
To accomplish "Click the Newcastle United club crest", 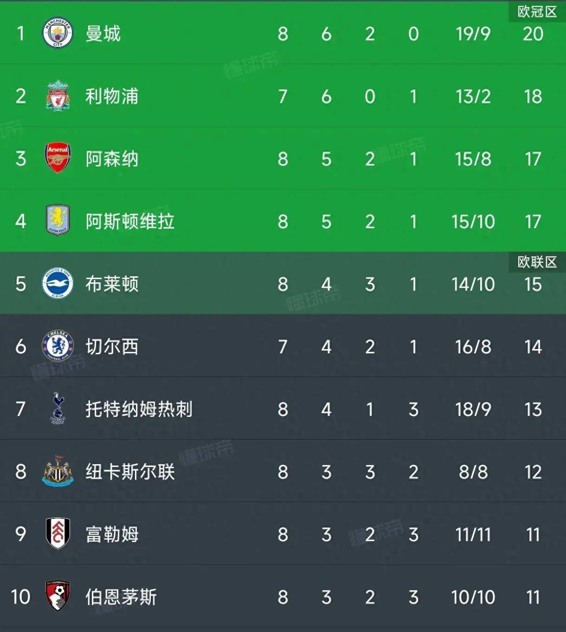I will (58, 471).
